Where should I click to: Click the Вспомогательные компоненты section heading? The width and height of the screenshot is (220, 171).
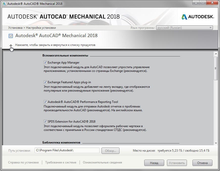tap(65, 55)
